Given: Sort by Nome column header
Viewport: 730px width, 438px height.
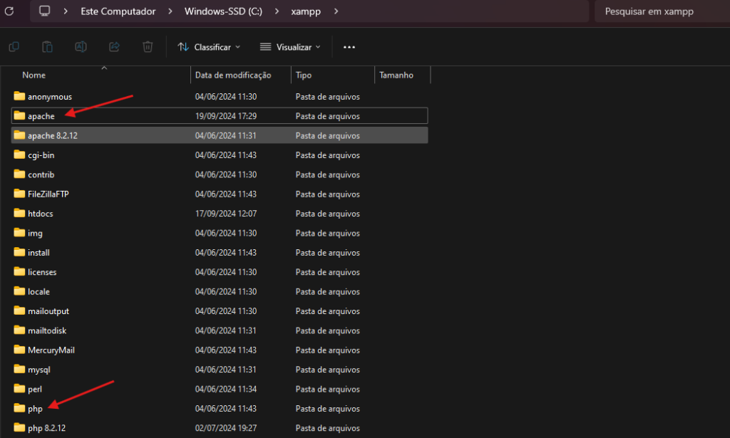Looking at the screenshot, I should [x=34, y=75].
